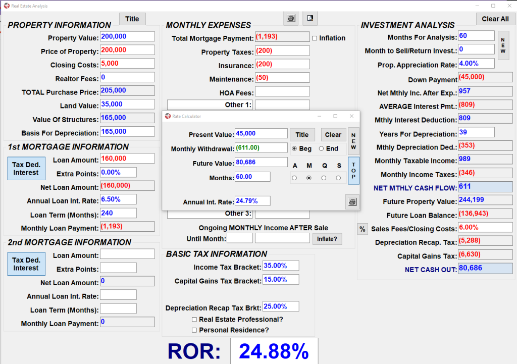Image resolution: width=517 pixels, height=364 pixels.
Task: Click the Property Value input field
Action: tap(127, 36)
